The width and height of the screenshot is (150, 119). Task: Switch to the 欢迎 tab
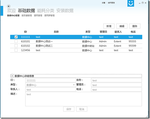tap(11, 10)
